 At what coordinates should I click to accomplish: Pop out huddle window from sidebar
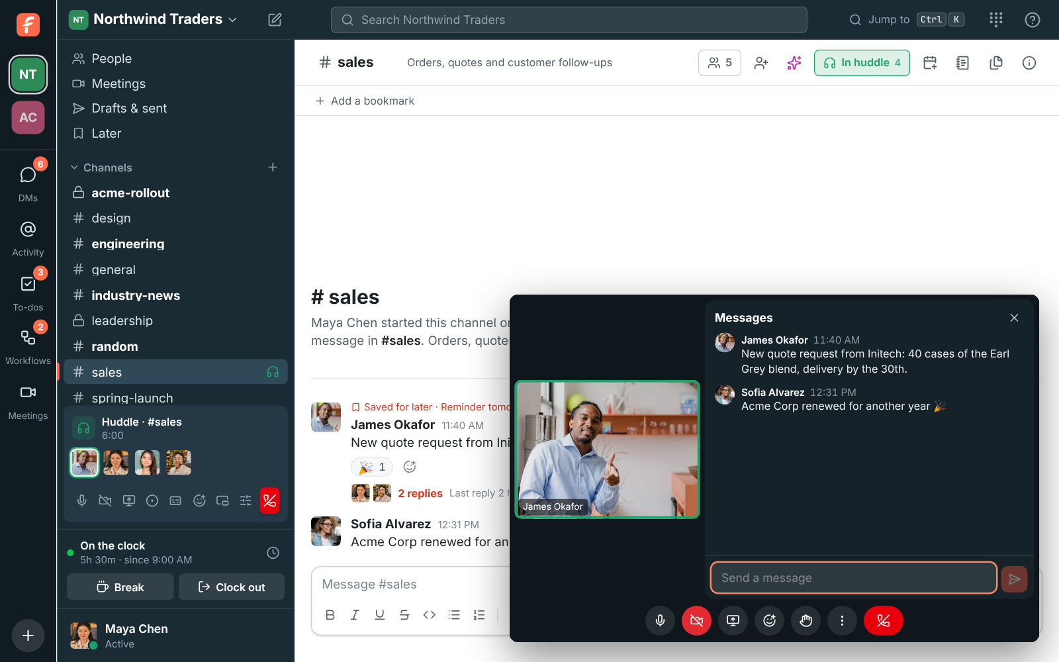click(x=222, y=500)
